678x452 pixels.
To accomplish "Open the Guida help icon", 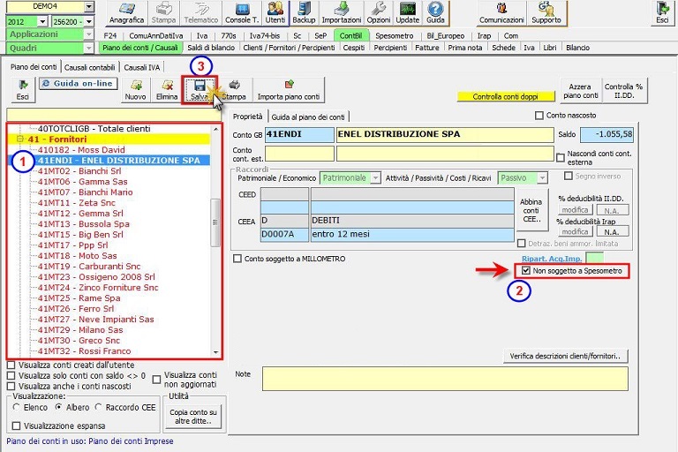I will tap(435, 13).
